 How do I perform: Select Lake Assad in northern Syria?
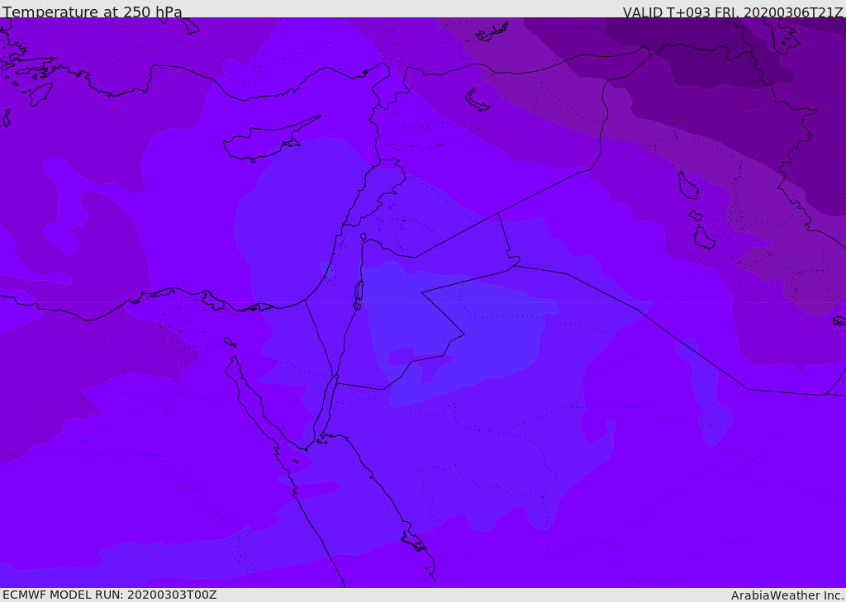[x=478, y=99]
